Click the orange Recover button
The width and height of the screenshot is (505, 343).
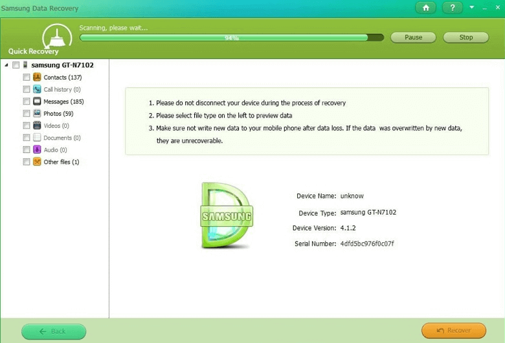[x=454, y=331]
